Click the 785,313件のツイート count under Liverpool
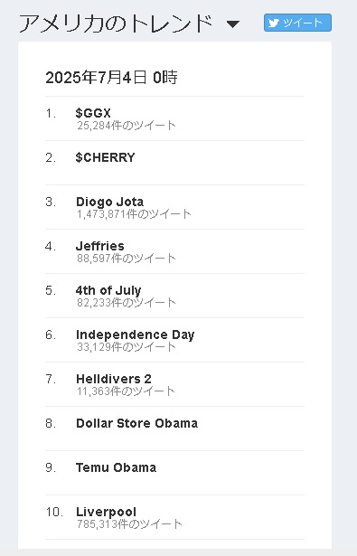Image resolution: width=357 pixels, height=556 pixels. tap(129, 523)
